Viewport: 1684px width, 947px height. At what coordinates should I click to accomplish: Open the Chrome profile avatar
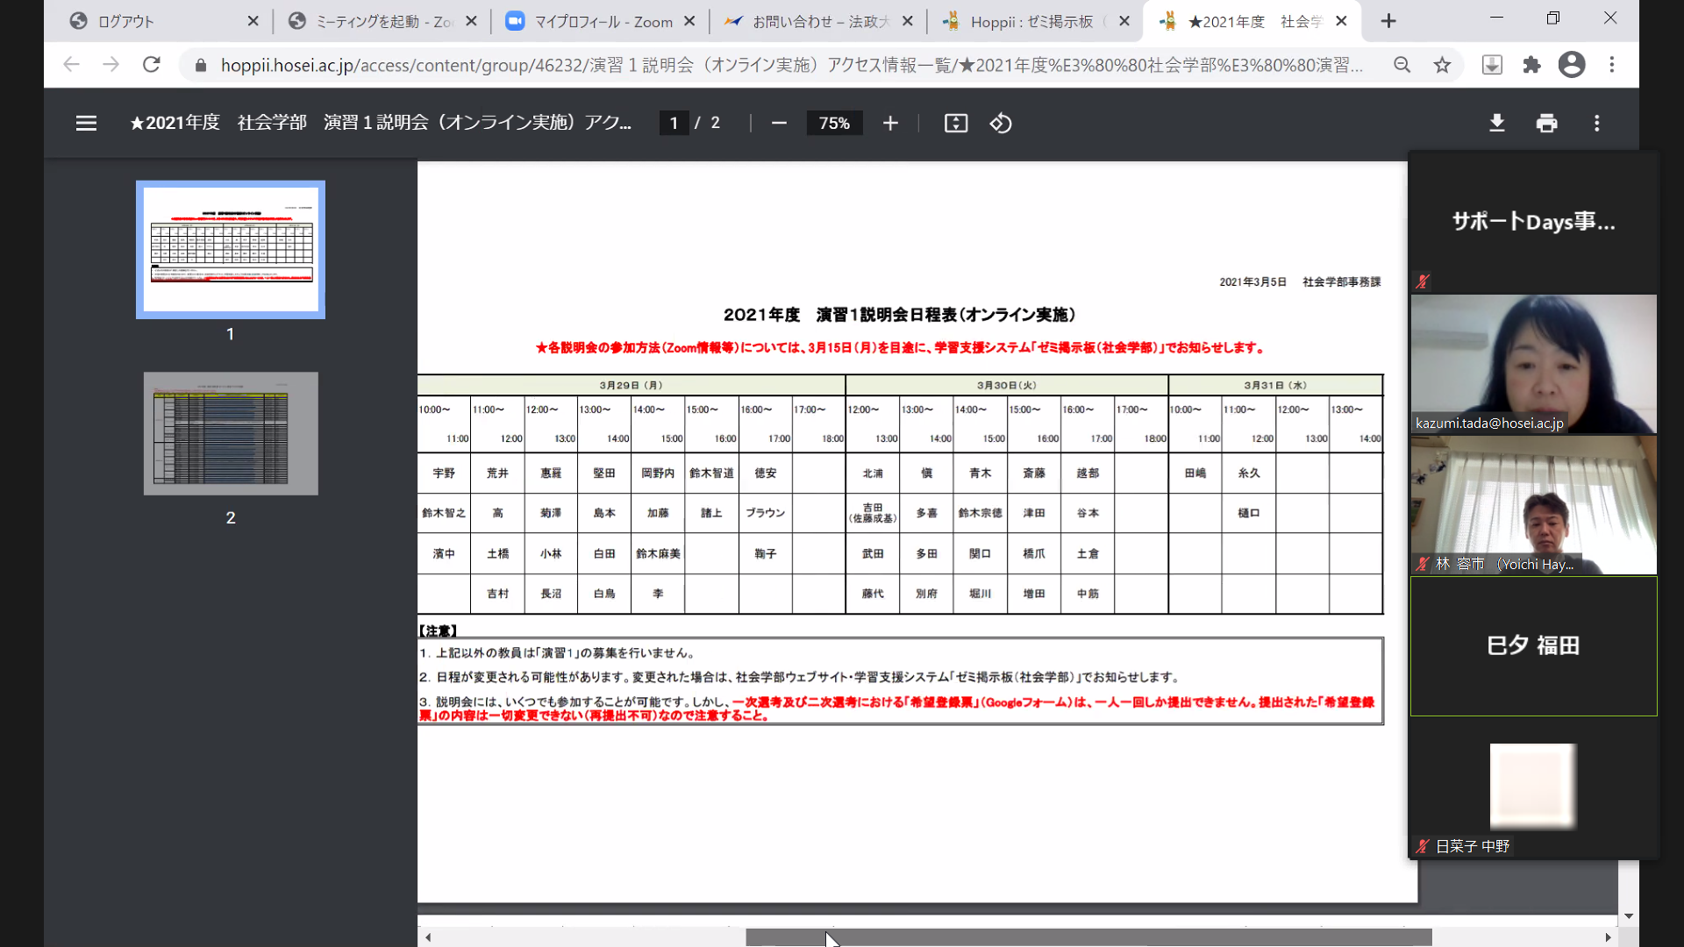[x=1572, y=65]
